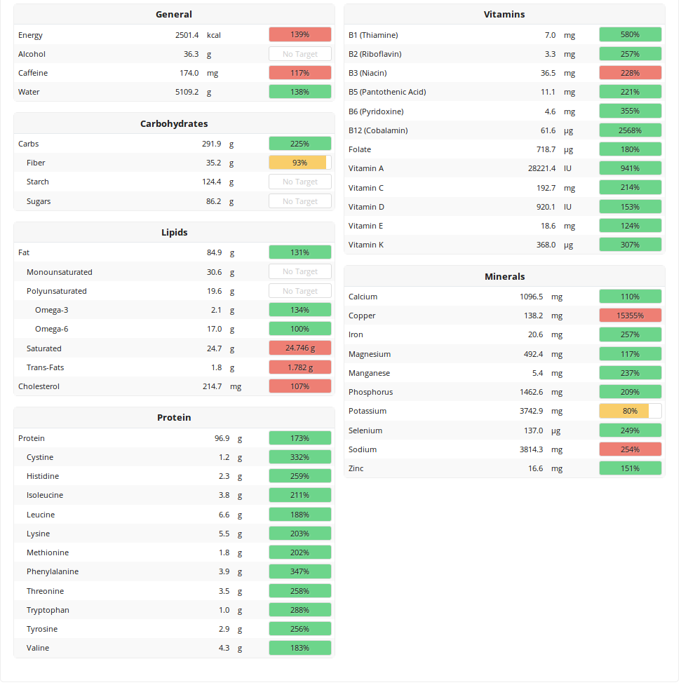Image resolution: width=681 pixels, height=685 pixels.
Task: Select the Saturated 24.746 g bar
Action: pyautogui.click(x=299, y=348)
